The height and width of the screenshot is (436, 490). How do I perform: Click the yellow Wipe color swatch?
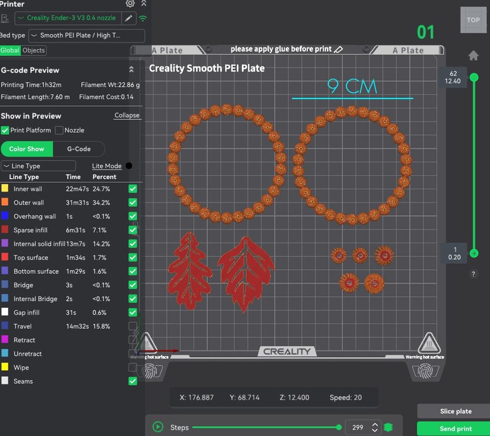(x=5, y=366)
